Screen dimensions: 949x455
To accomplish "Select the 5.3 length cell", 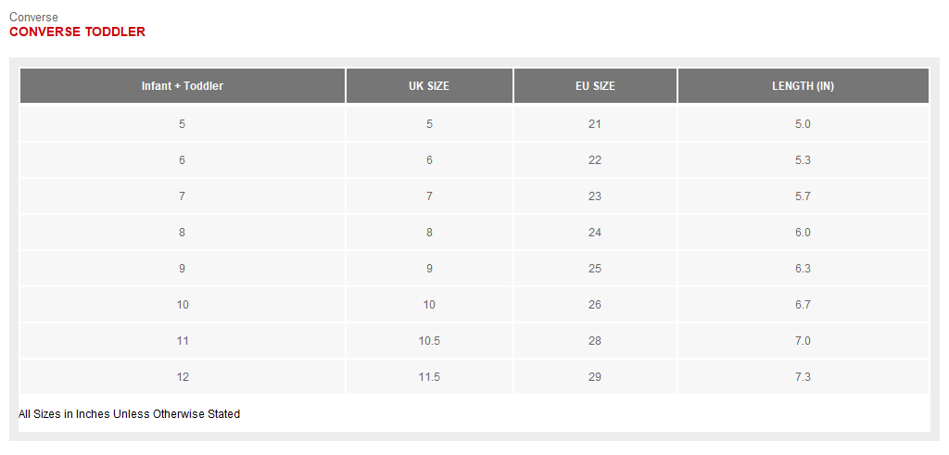I will click(803, 159).
